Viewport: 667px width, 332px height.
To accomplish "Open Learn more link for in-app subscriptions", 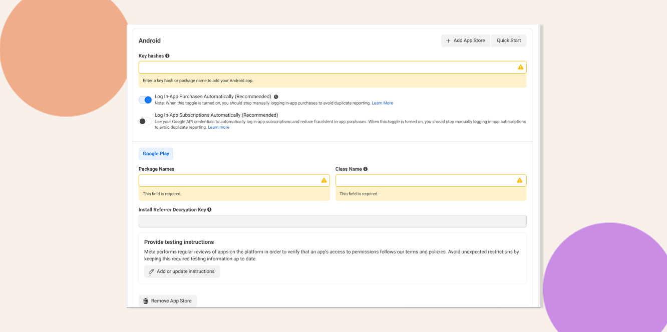I will click(218, 127).
